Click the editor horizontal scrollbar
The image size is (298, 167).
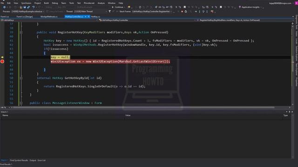pyautogui.click(x=143, y=108)
